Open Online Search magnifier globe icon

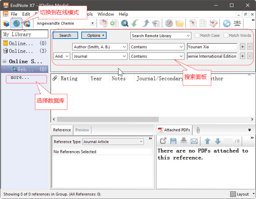pos(125,23)
